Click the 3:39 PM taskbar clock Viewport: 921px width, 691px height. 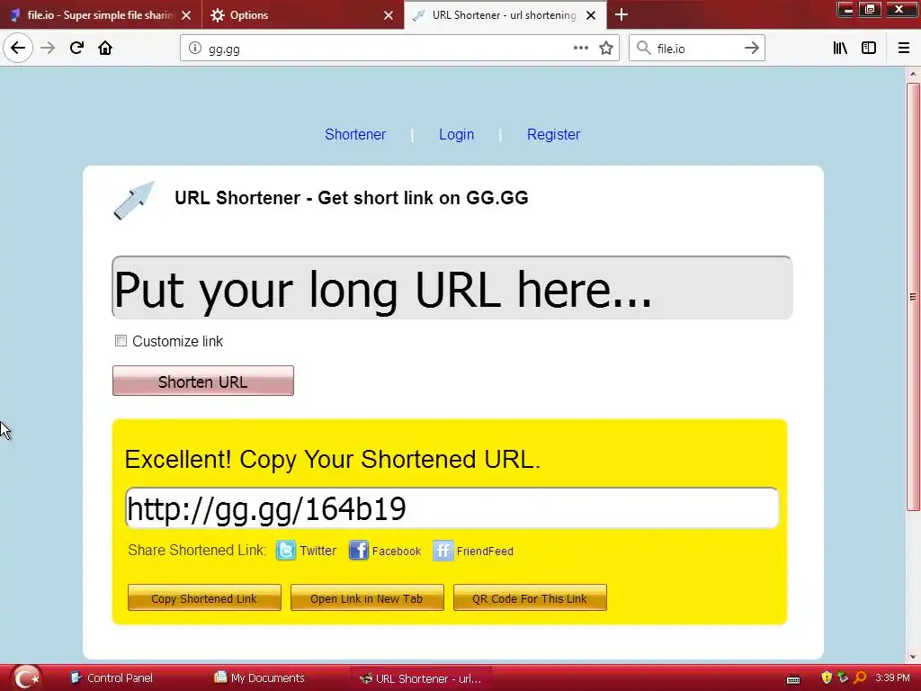(891, 678)
